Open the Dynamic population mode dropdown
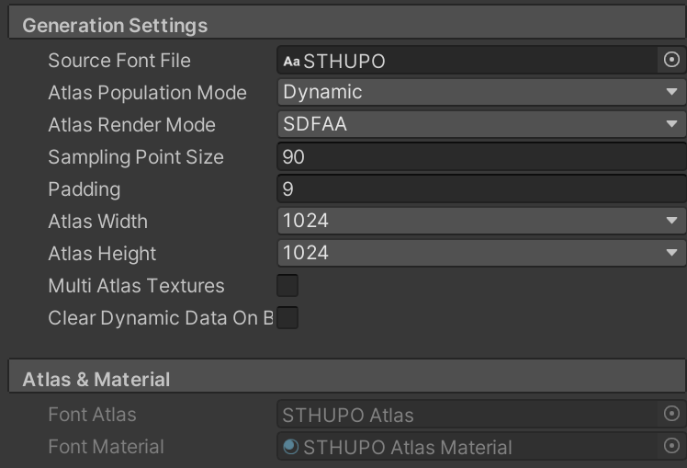This screenshot has height=468, width=687. click(x=481, y=92)
